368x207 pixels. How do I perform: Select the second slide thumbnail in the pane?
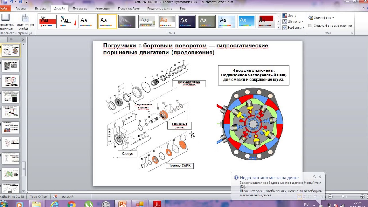coord(11,66)
